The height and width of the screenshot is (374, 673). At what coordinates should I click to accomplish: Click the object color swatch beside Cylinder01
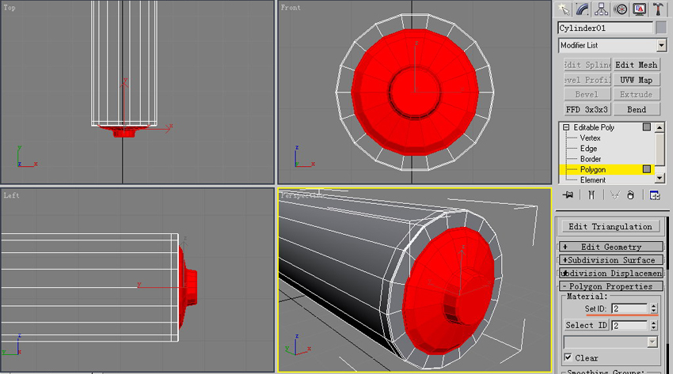661,28
